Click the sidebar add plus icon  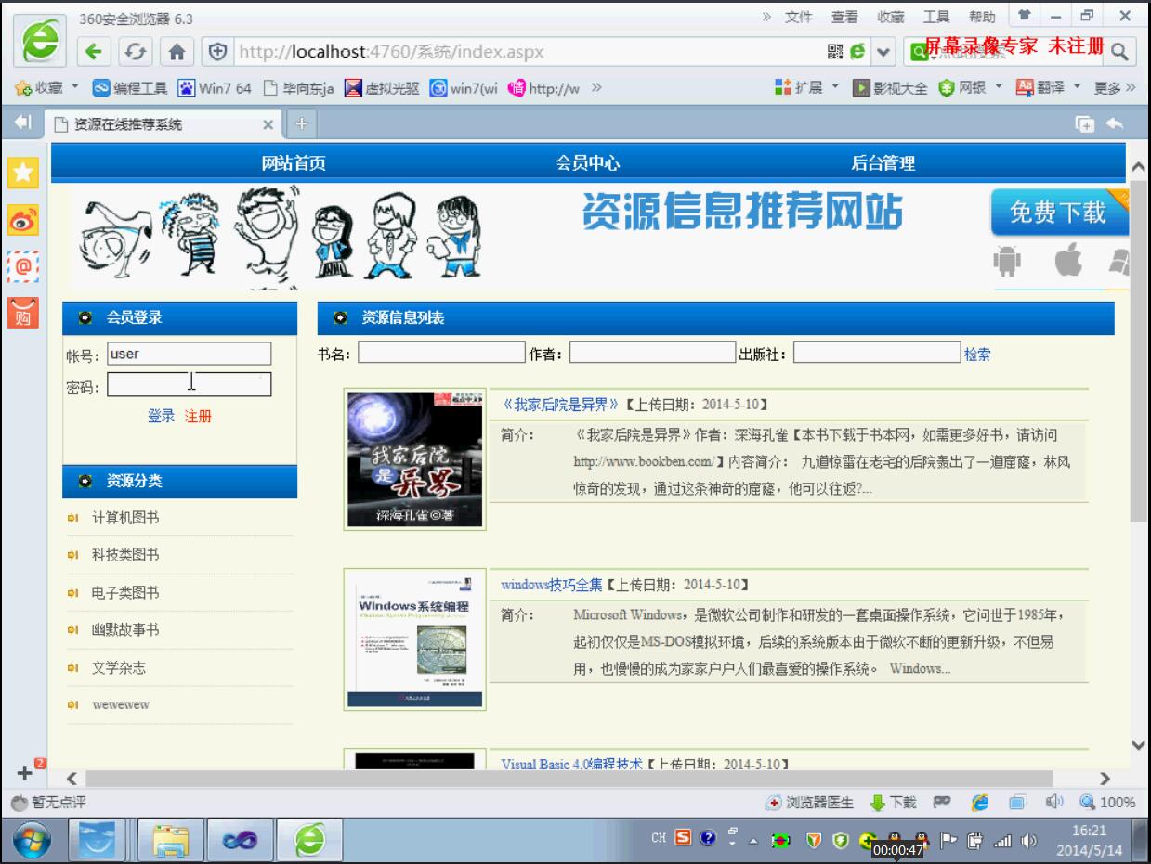click(x=25, y=772)
